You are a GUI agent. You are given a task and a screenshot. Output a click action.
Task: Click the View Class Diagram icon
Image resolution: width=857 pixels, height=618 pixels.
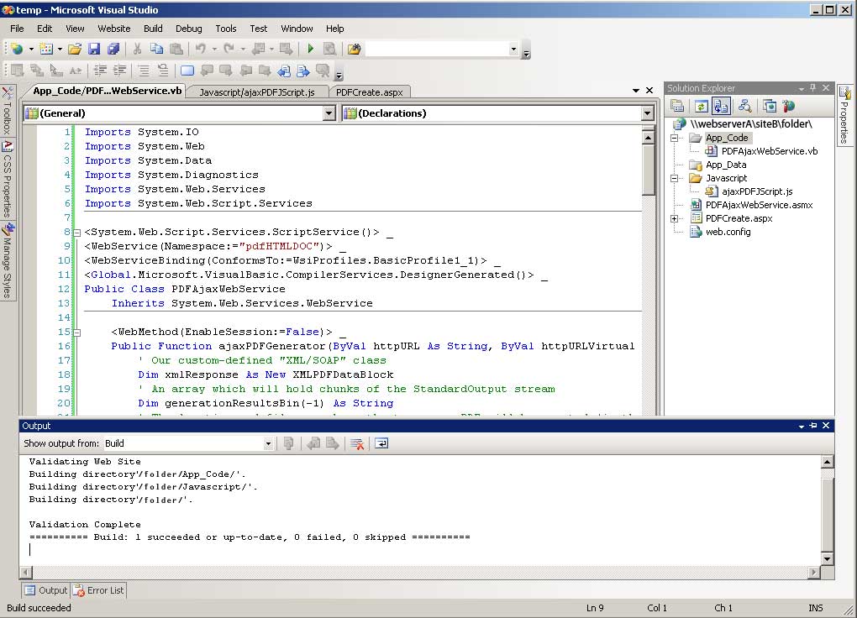click(744, 106)
